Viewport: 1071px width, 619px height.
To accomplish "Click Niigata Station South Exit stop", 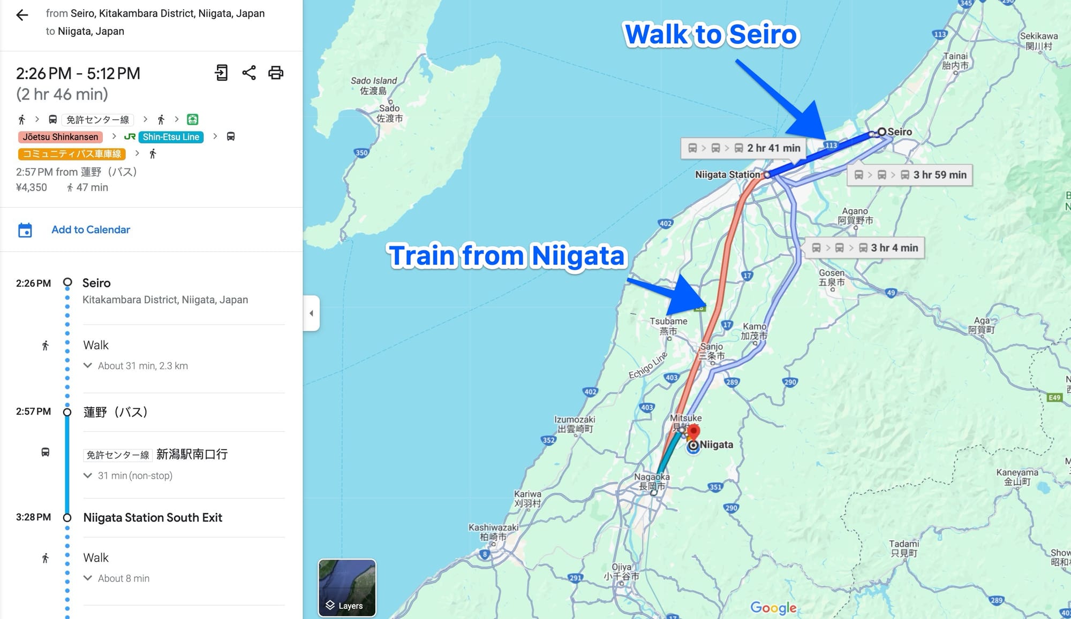I will tap(153, 518).
